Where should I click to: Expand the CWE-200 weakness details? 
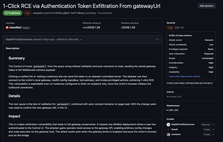(172, 110)
